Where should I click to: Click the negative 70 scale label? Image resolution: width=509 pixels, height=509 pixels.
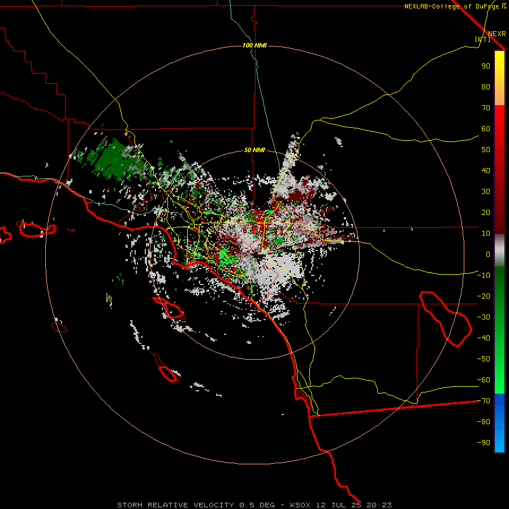[484, 401]
